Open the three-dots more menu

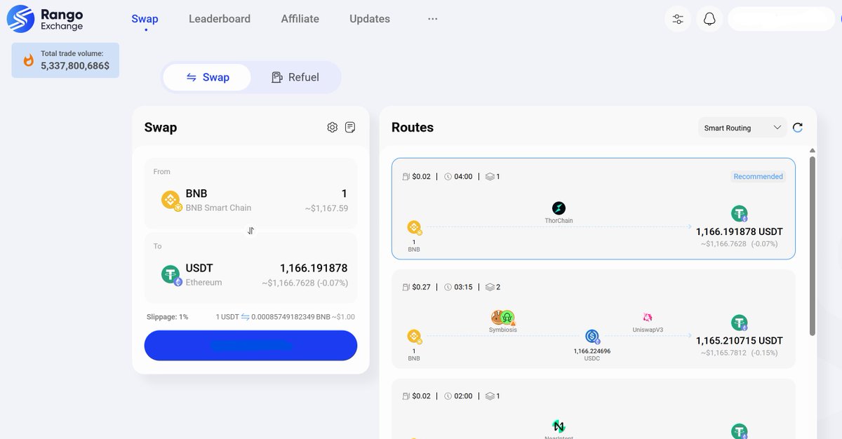433,19
